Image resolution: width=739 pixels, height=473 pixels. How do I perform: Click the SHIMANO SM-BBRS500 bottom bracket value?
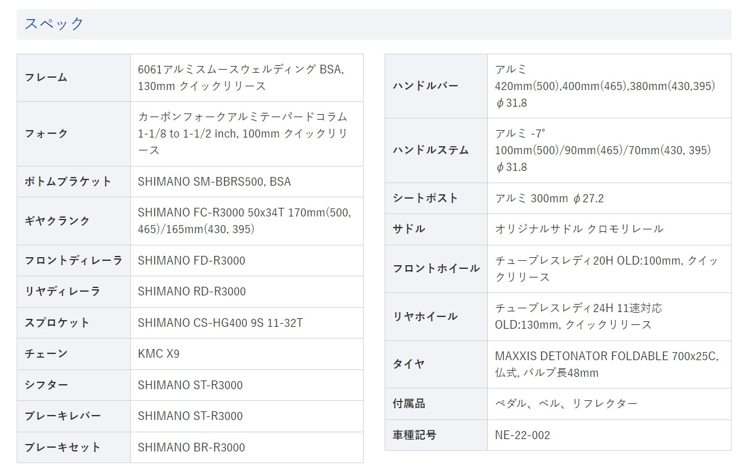pyautogui.click(x=214, y=181)
